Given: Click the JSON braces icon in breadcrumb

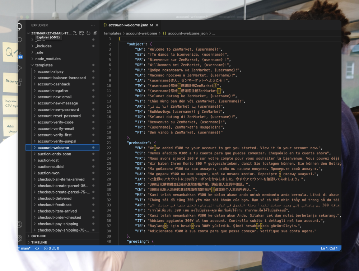Looking at the screenshot, I should coord(164,33).
